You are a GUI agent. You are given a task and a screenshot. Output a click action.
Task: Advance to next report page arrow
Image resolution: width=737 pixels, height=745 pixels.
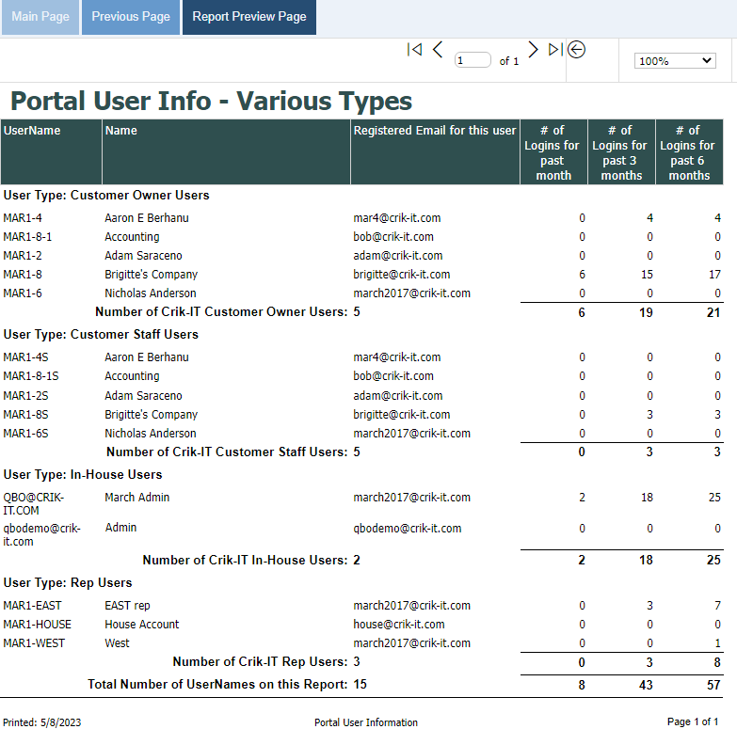tap(533, 50)
